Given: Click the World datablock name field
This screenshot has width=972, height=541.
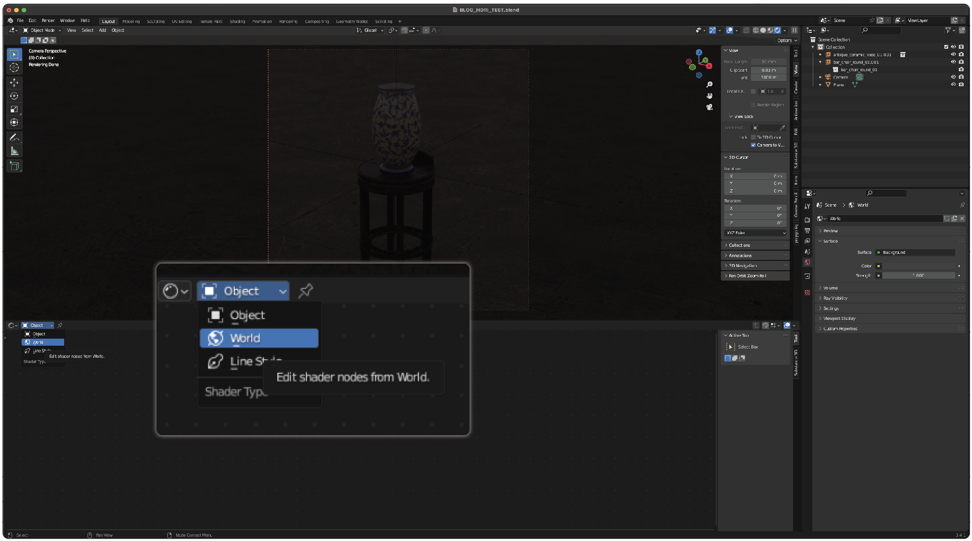Looking at the screenshot, I should tap(885, 219).
